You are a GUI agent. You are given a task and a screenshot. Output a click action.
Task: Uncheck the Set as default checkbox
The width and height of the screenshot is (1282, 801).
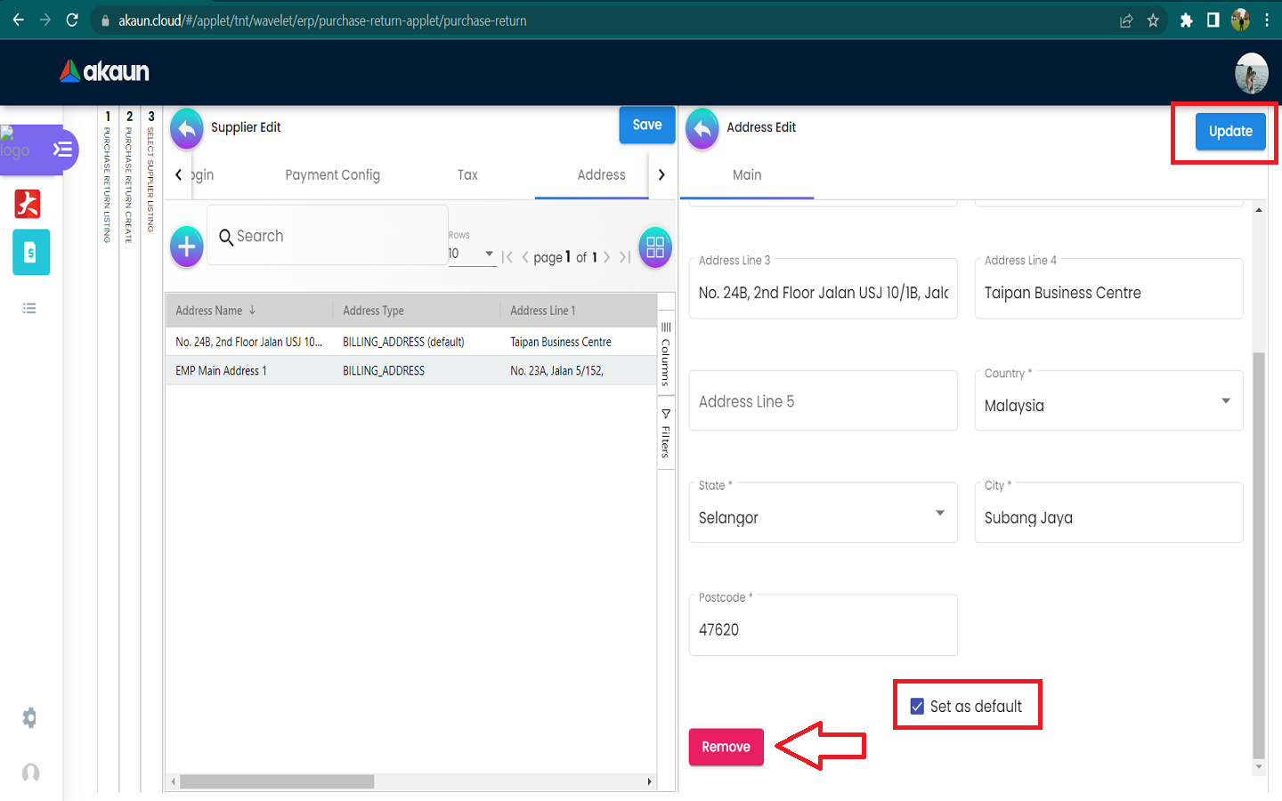[917, 707]
